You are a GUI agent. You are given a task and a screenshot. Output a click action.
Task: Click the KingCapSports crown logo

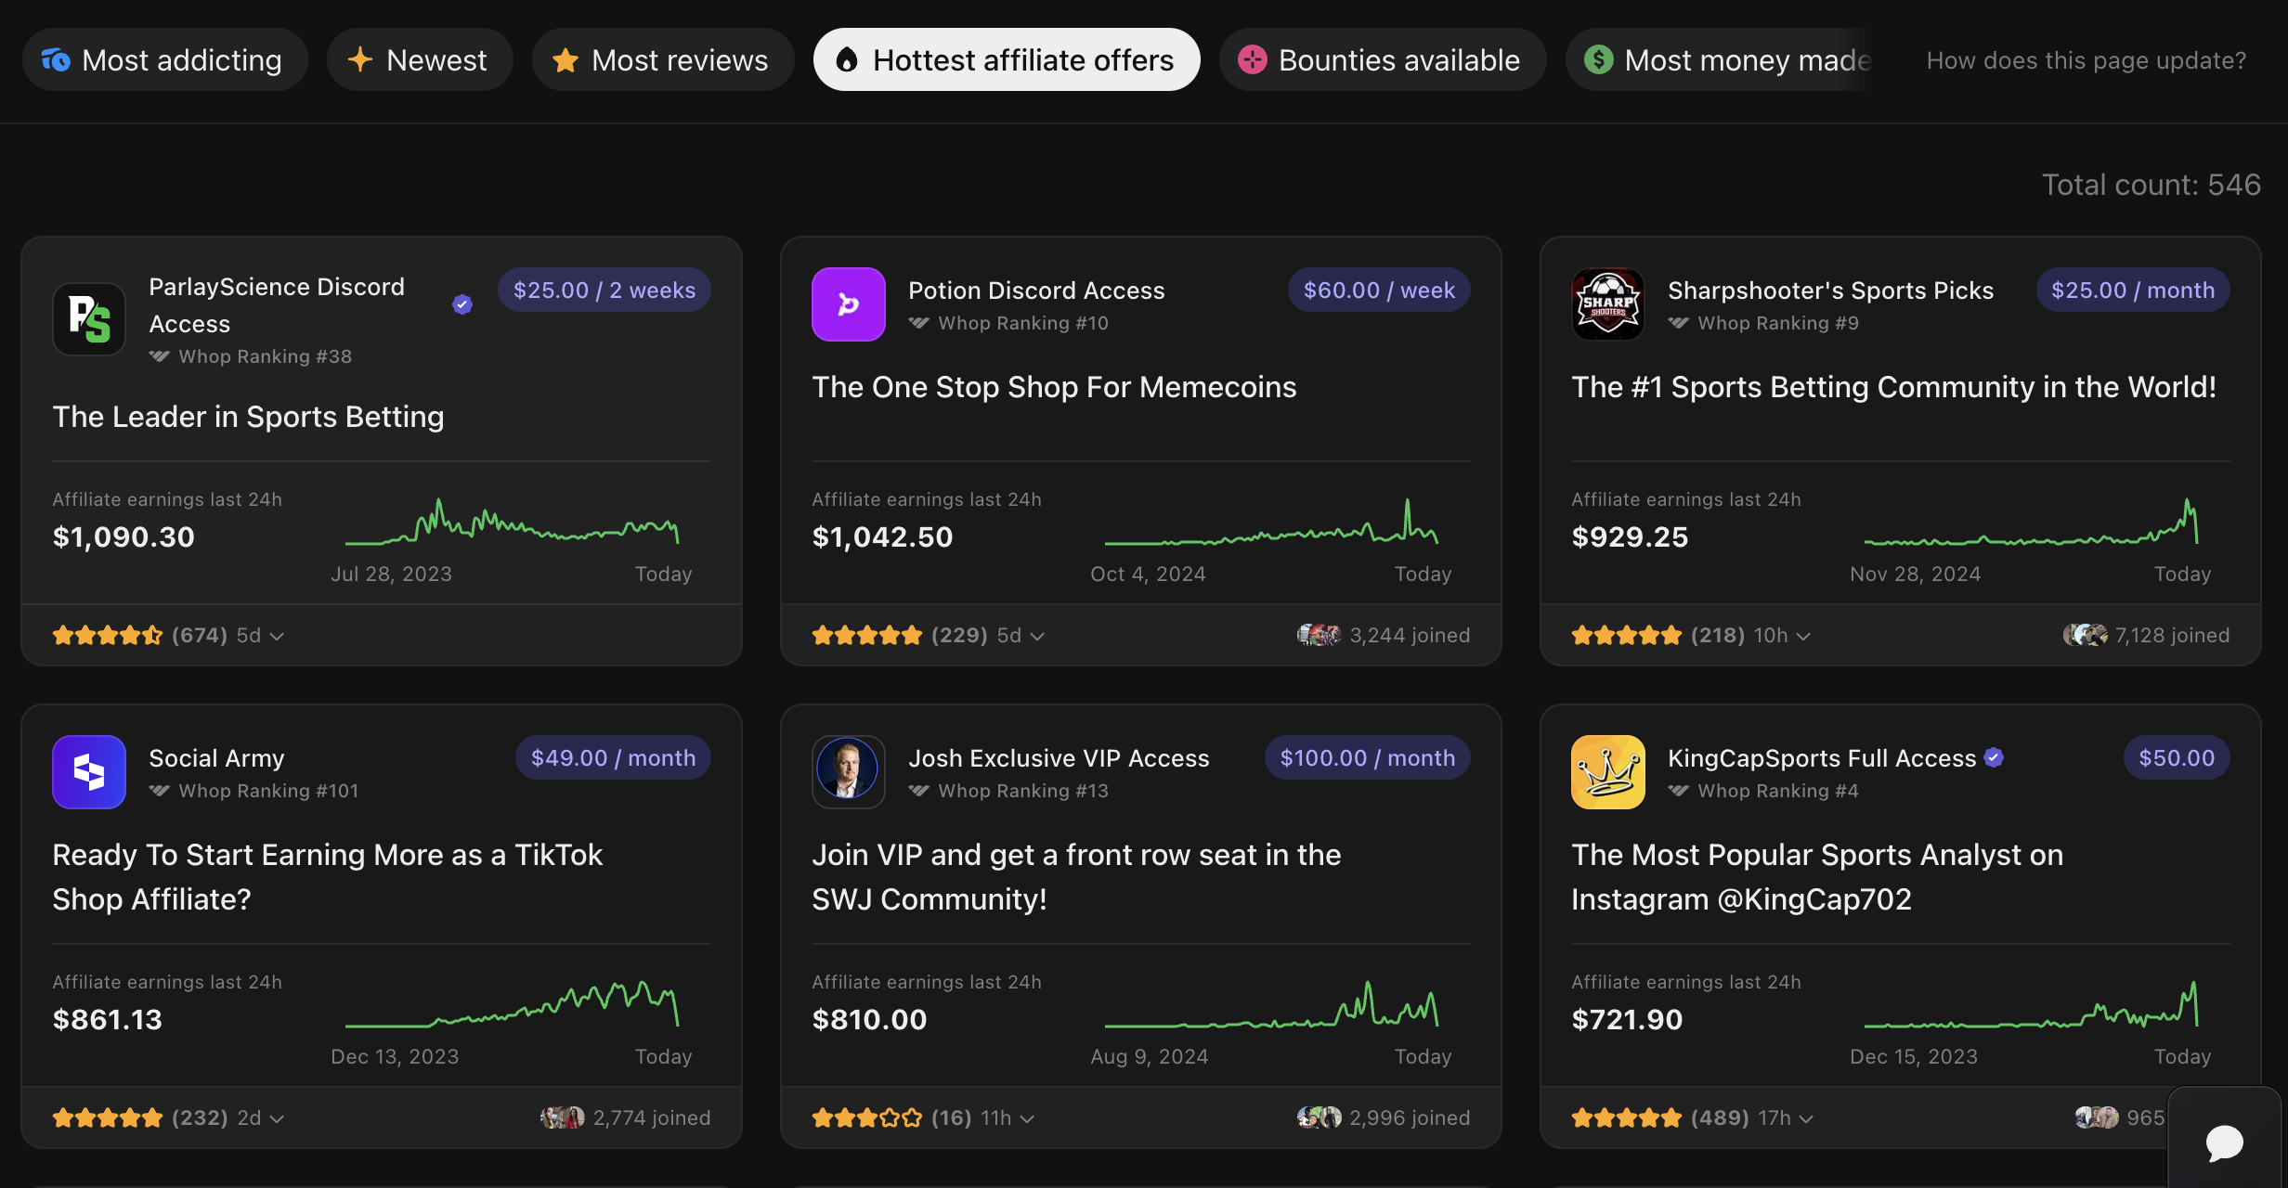(1607, 772)
